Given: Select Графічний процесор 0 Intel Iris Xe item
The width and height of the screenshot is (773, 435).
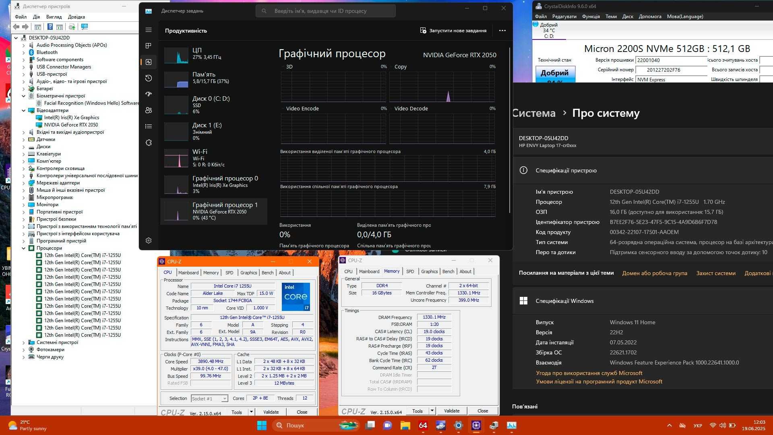Looking at the screenshot, I should pos(214,184).
